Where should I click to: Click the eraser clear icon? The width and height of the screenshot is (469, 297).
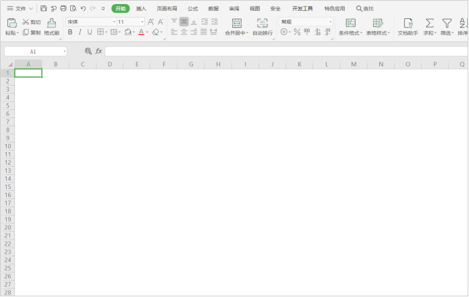click(155, 32)
